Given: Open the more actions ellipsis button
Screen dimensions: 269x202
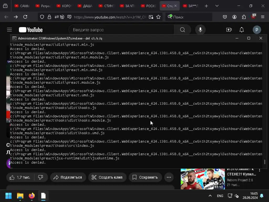Looking at the screenshot, I should pyautogui.click(x=169, y=177).
